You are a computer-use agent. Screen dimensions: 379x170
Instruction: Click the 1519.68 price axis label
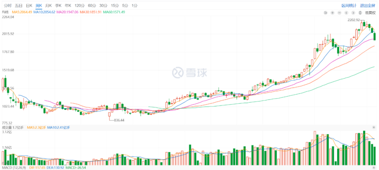(x=8, y=70)
